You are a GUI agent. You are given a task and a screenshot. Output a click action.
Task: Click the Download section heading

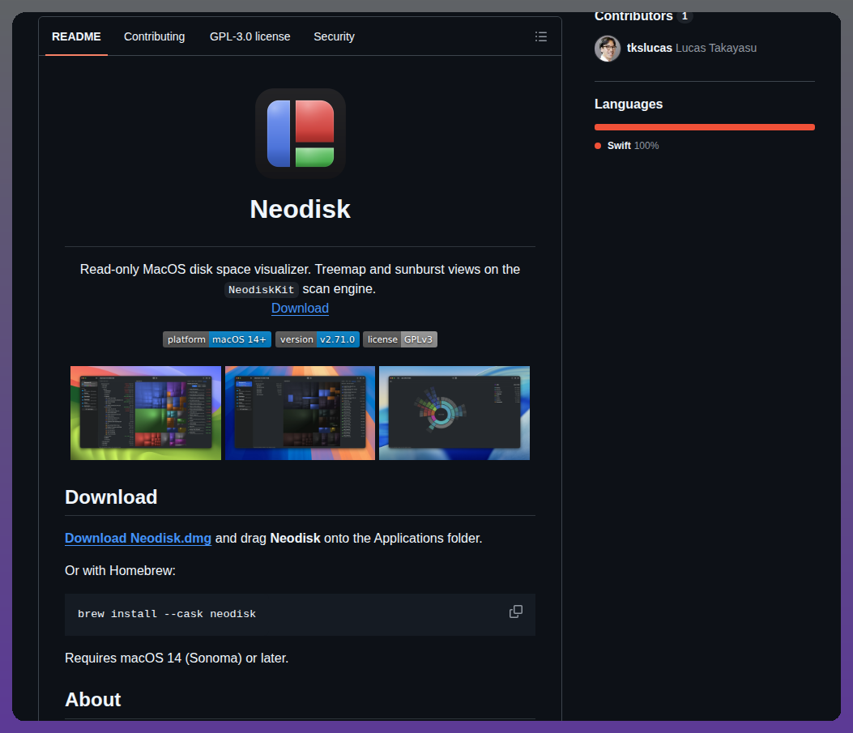coord(111,497)
